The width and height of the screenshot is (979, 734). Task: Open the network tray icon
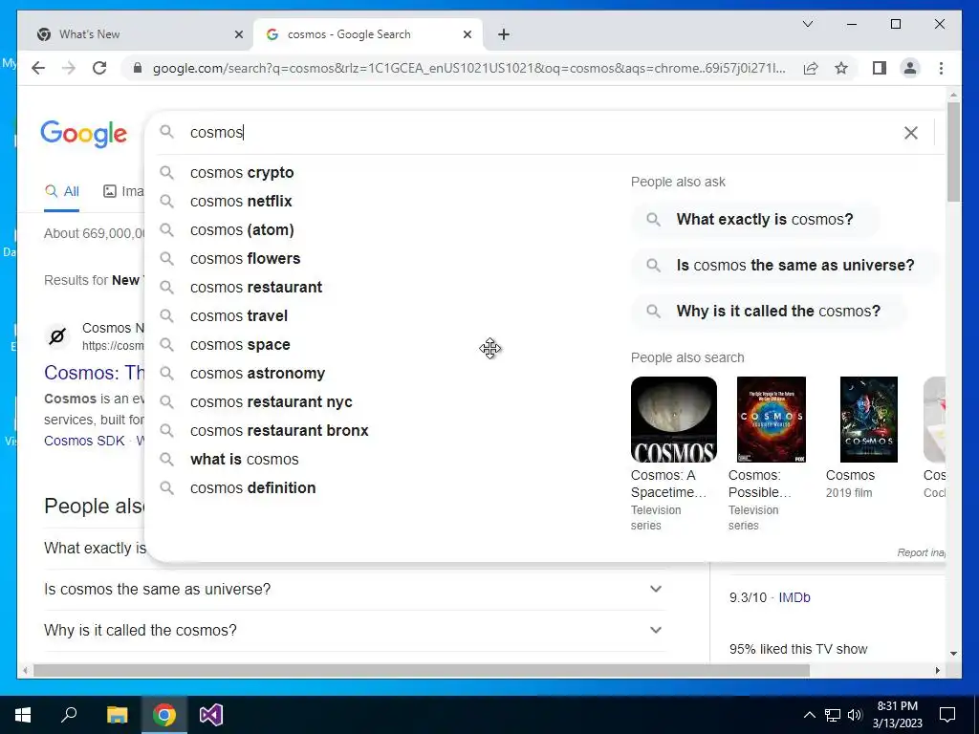(833, 715)
